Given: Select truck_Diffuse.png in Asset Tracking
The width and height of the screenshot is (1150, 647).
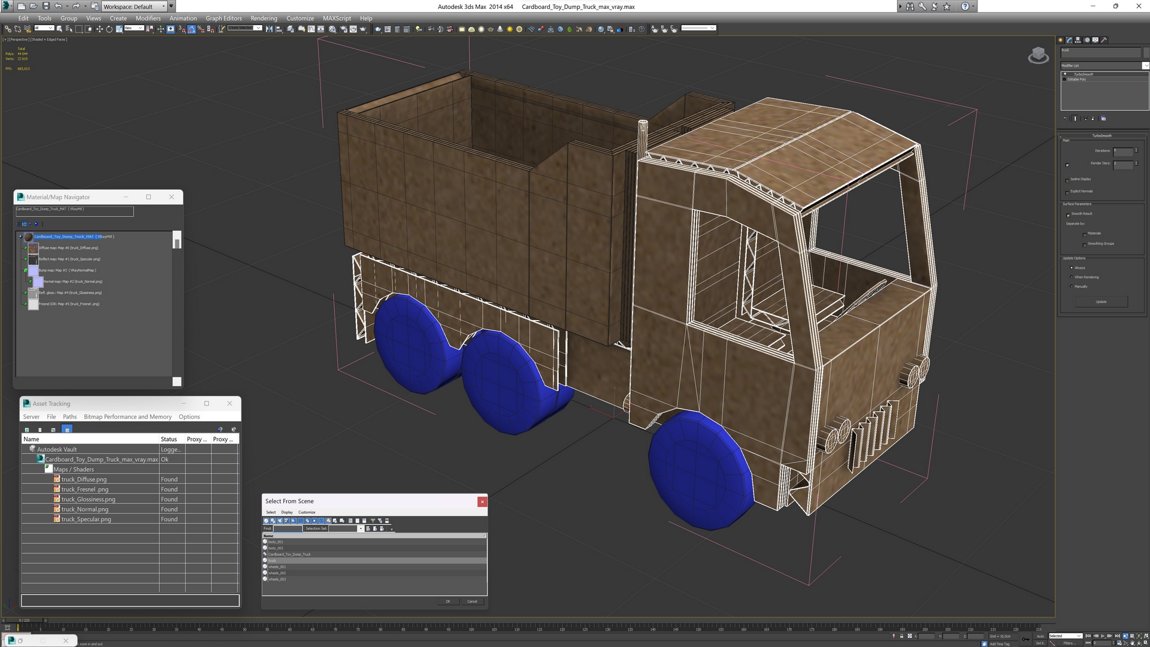Looking at the screenshot, I should pos(84,479).
